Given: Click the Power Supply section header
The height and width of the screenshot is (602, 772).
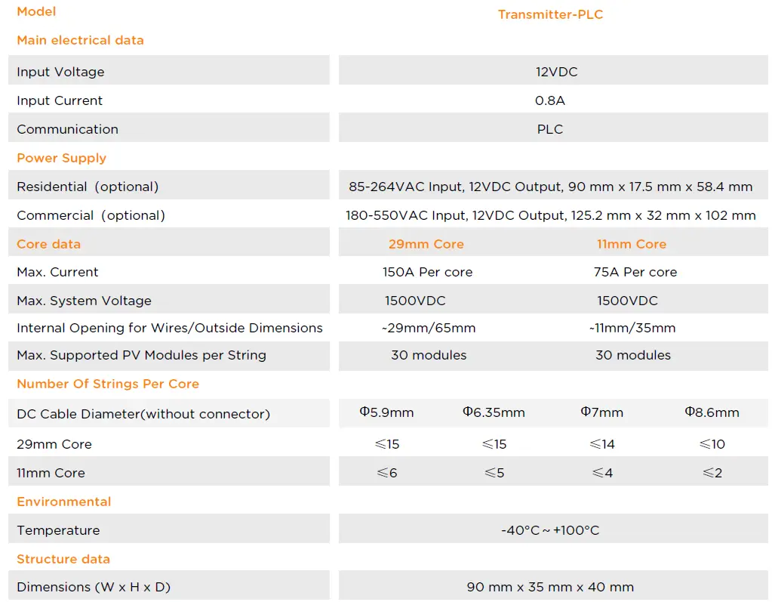Looking at the screenshot, I should pyautogui.click(x=61, y=158).
